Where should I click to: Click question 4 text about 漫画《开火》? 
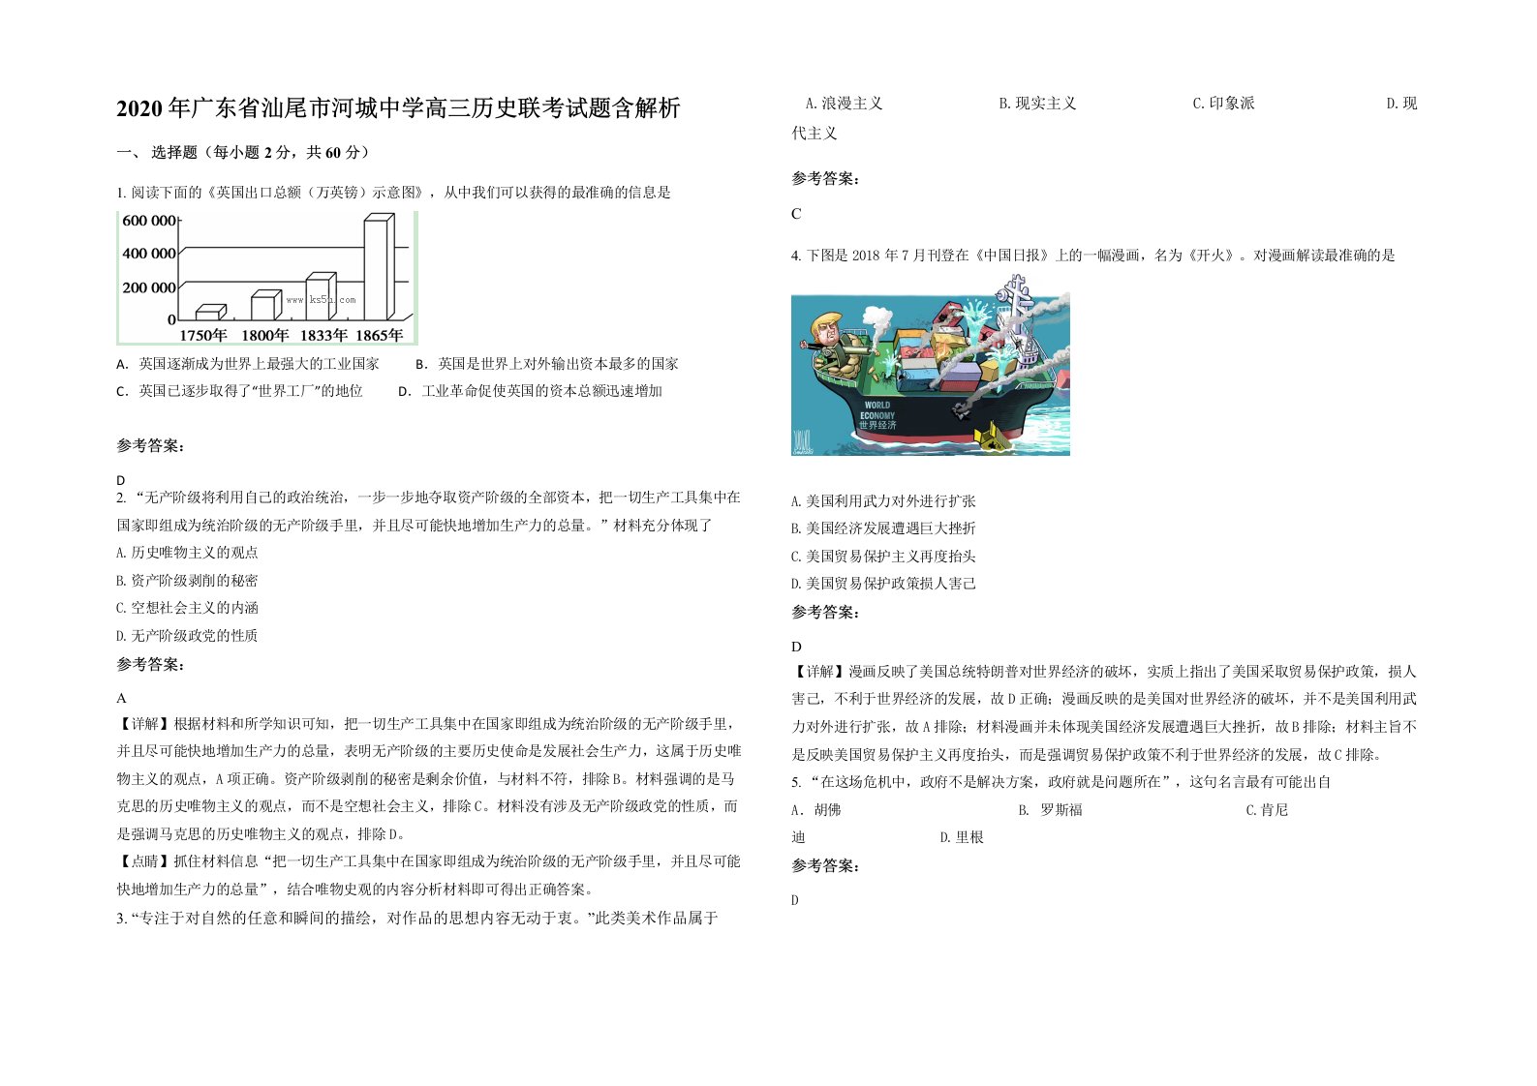[x=1093, y=256]
